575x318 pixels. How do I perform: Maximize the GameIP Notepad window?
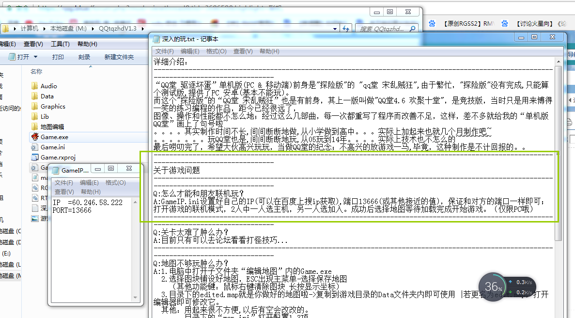click(x=111, y=169)
